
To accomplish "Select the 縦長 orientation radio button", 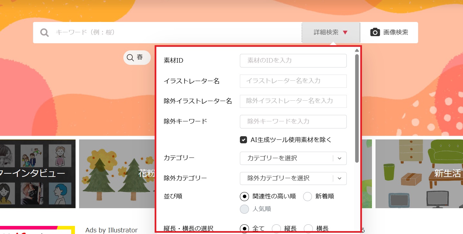I will tap(276, 229).
